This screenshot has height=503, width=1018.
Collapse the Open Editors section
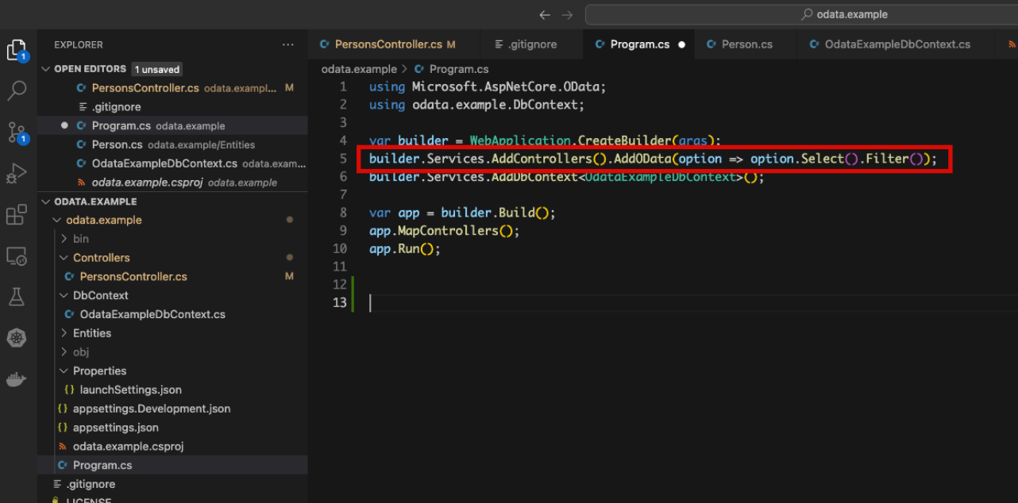pos(46,69)
